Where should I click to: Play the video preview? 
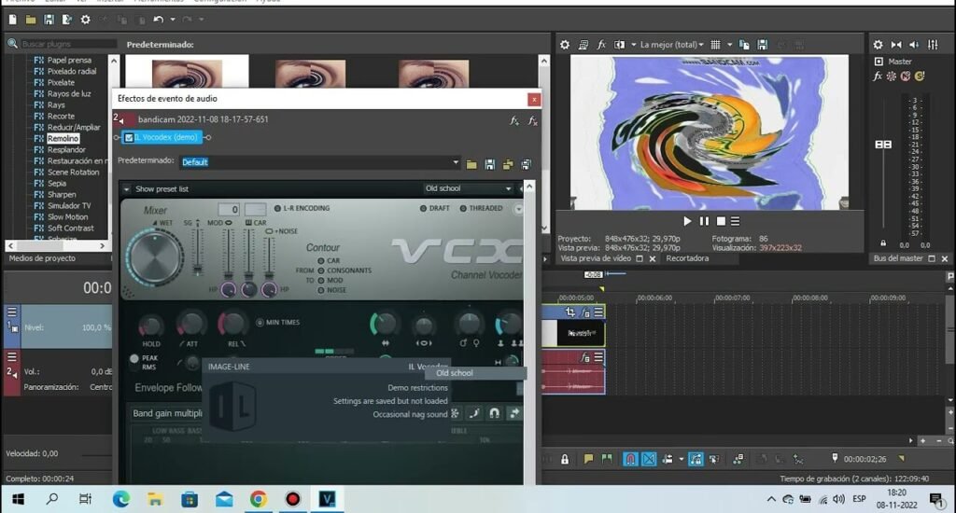tap(687, 221)
